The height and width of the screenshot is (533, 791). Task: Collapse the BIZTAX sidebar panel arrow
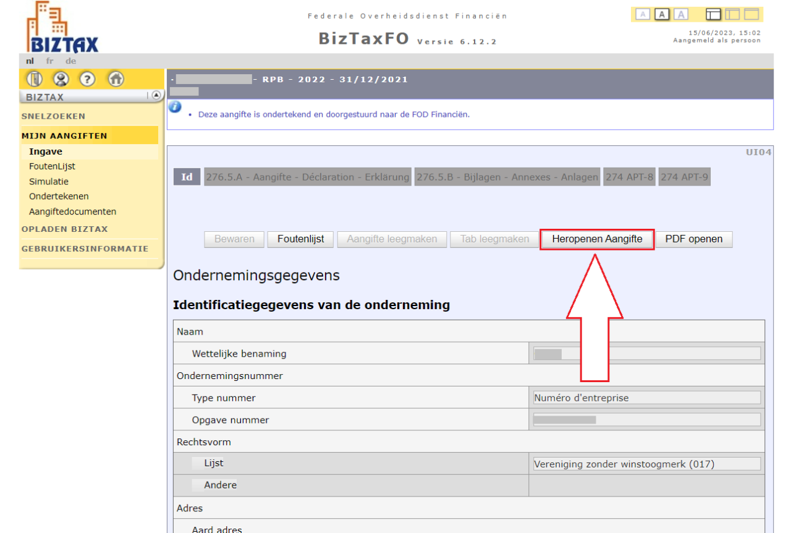(156, 95)
